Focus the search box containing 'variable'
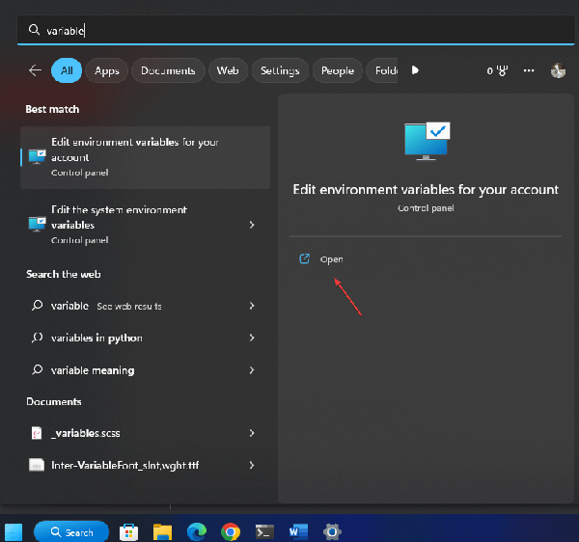 point(295,30)
